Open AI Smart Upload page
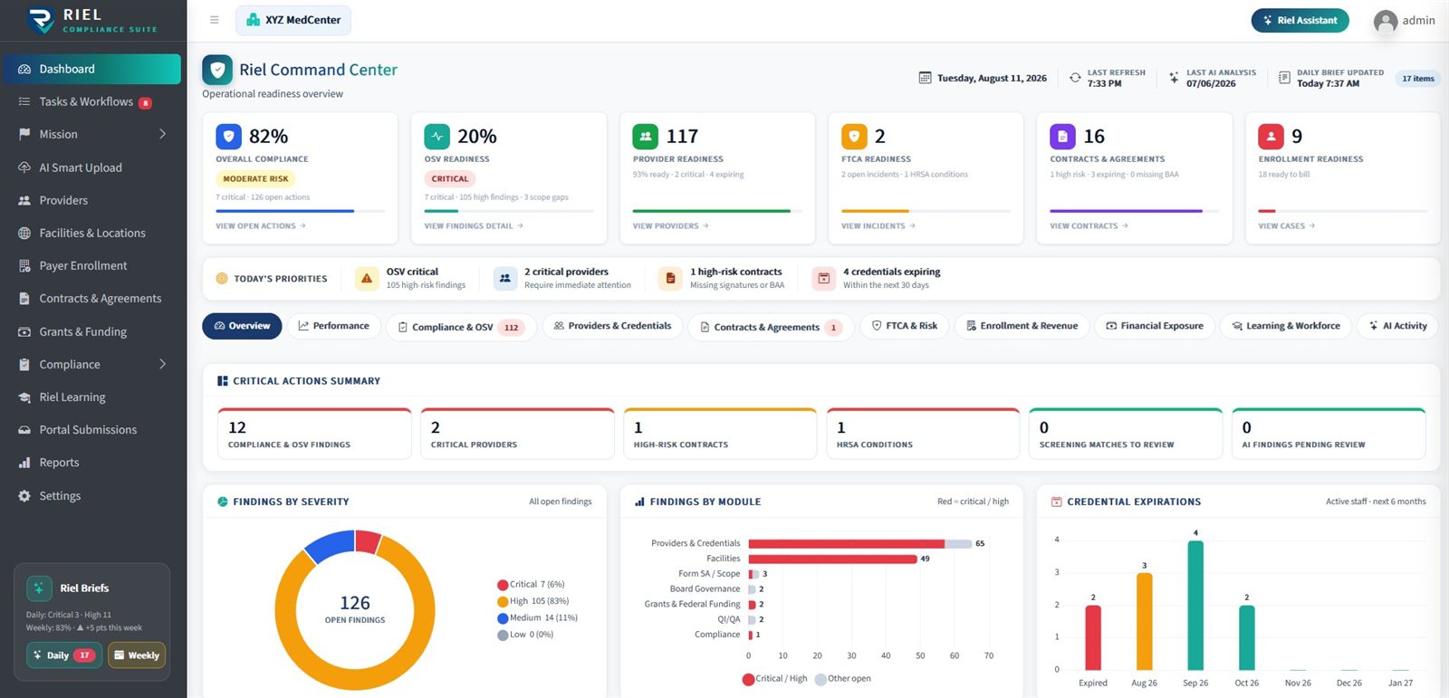 point(93,167)
